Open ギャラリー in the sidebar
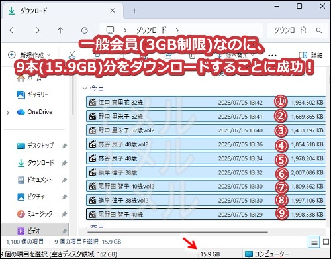This screenshot has width=331, height=259. click(x=32, y=95)
